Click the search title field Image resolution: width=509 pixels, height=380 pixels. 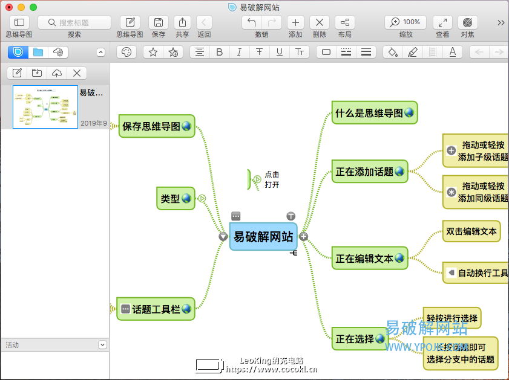[74, 22]
